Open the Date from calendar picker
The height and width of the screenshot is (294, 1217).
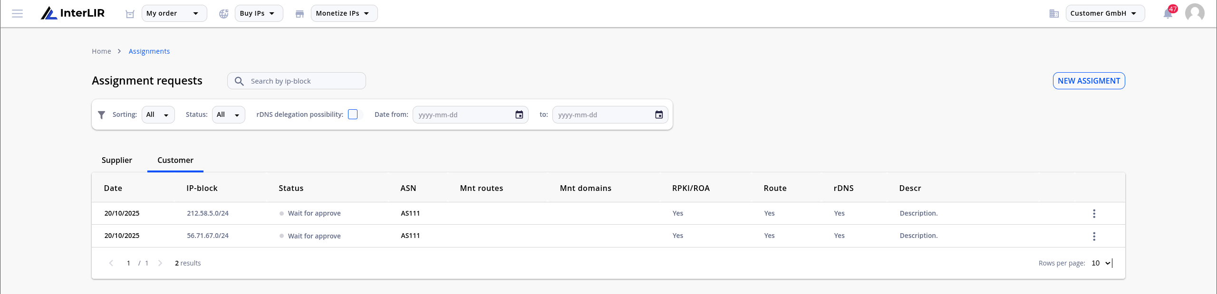click(x=519, y=115)
